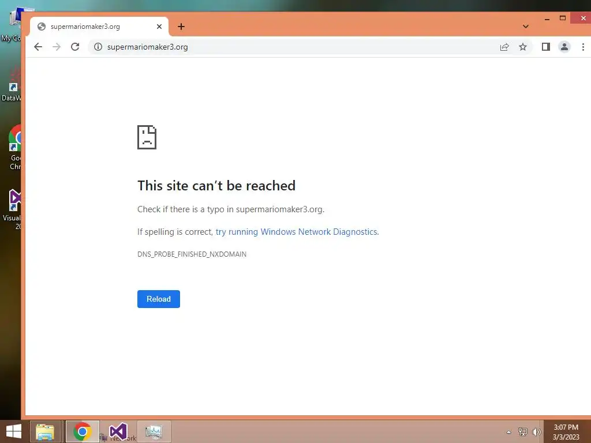Click the forward navigation arrow
The height and width of the screenshot is (443, 591).
coord(57,47)
